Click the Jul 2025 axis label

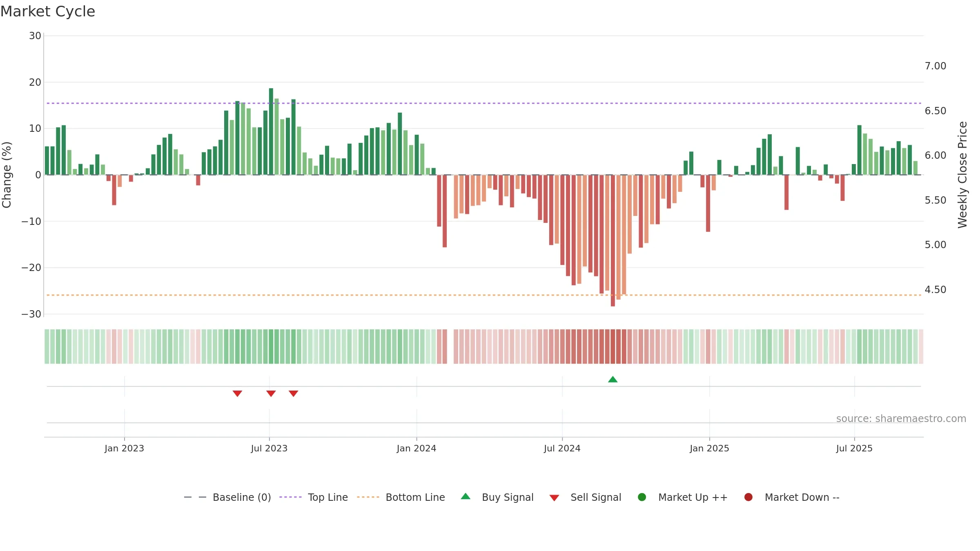click(854, 449)
